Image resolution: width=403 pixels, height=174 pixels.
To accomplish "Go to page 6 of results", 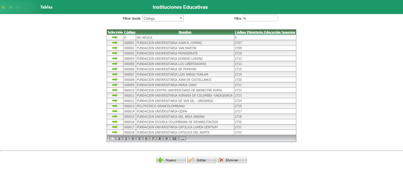I will tap(146, 139).
